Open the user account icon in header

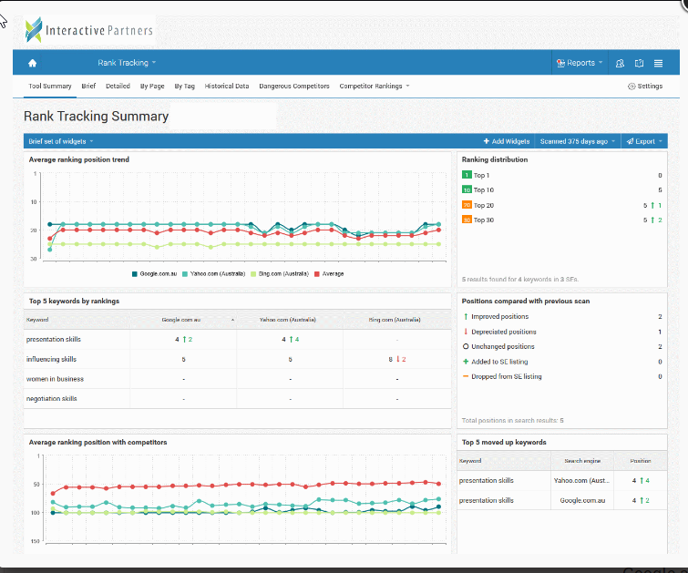click(x=620, y=63)
